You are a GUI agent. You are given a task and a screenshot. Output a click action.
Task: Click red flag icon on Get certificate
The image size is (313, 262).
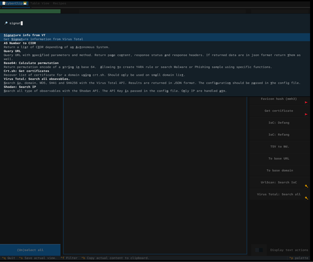pos(306,114)
